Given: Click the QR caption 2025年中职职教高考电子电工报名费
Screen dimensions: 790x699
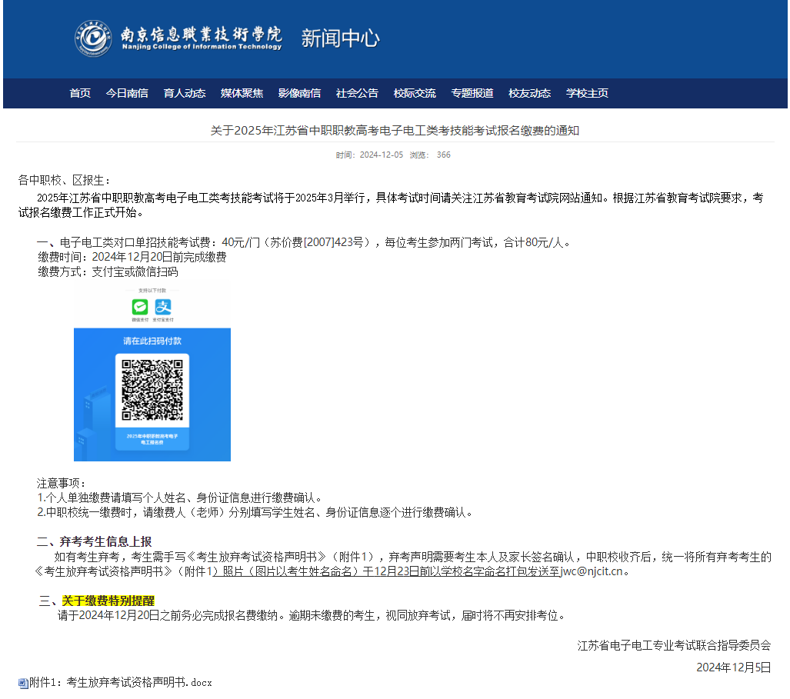Looking at the screenshot, I should 152,438.
